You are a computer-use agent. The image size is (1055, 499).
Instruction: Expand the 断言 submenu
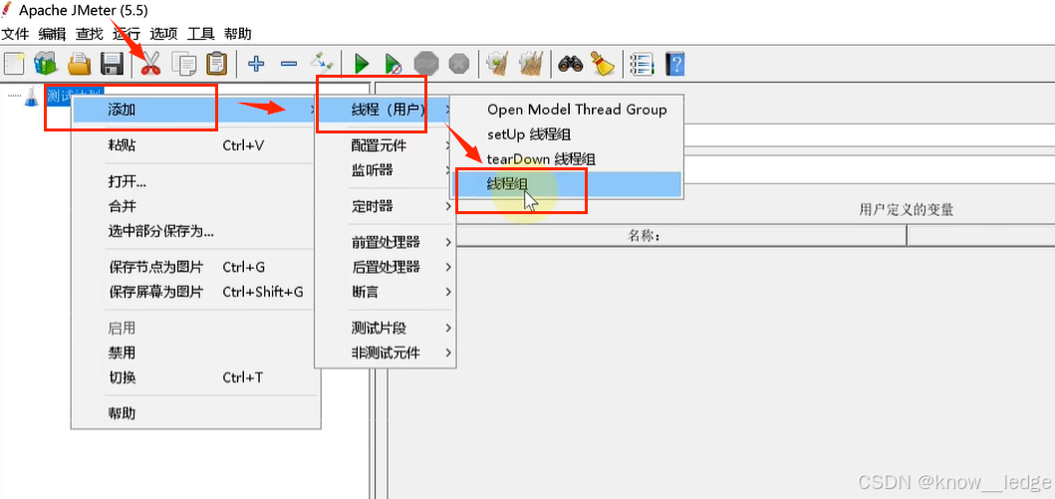pos(386,292)
